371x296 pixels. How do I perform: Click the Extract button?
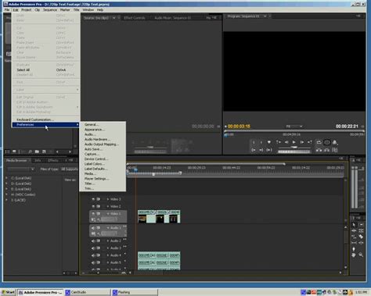click(327, 150)
